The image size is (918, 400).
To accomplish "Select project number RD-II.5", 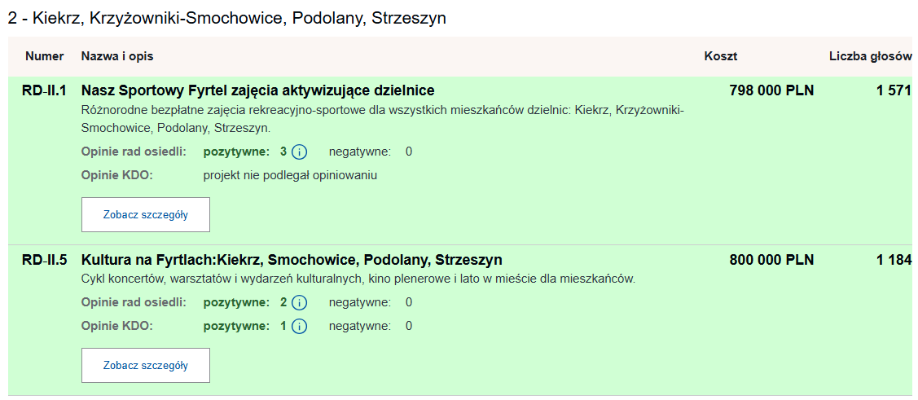I will (x=44, y=260).
